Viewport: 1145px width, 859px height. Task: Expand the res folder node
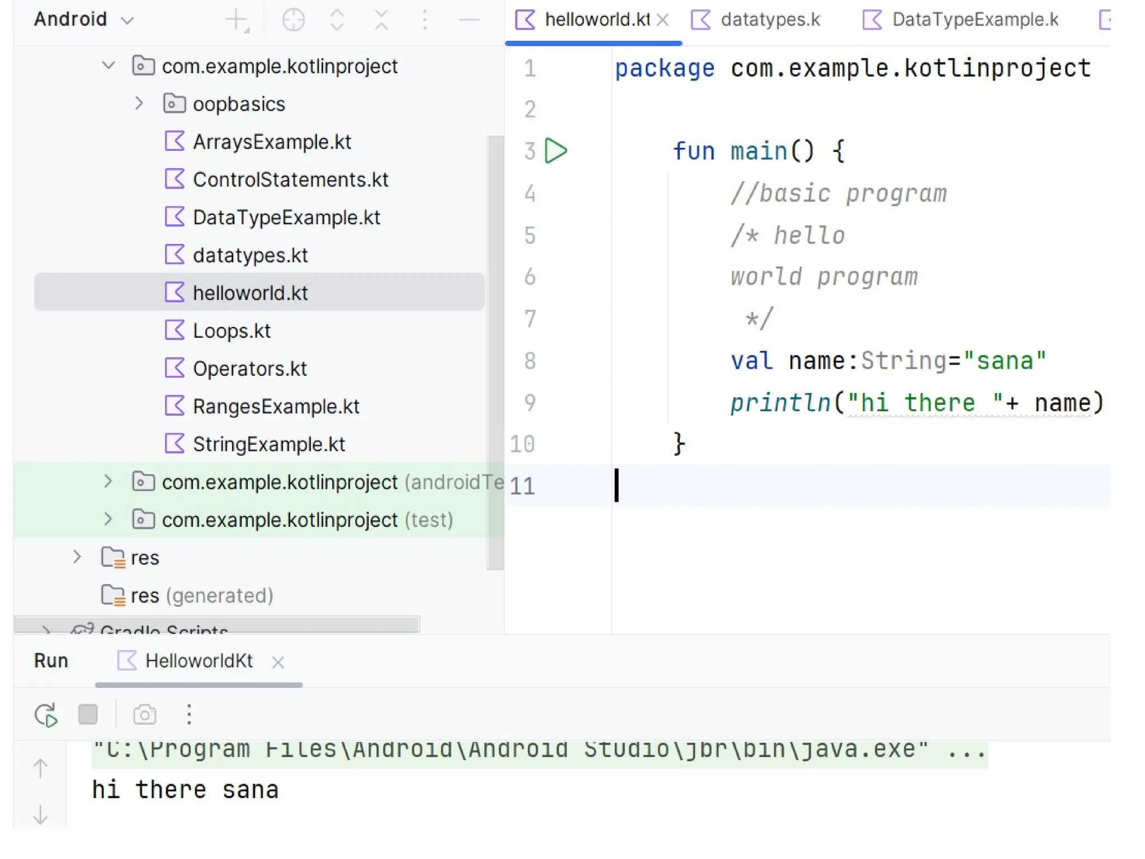pyautogui.click(x=77, y=557)
